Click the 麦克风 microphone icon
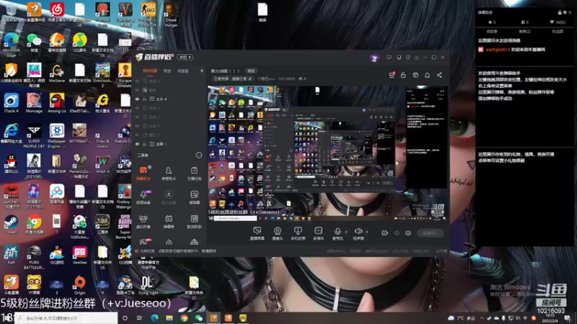The height and width of the screenshot is (324, 577). (338, 231)
